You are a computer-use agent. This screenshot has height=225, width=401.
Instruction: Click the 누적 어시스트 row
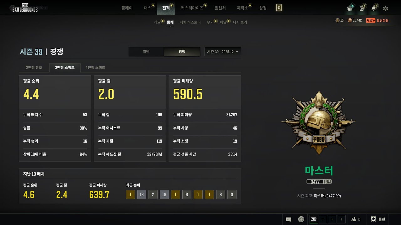click(130, 128)
